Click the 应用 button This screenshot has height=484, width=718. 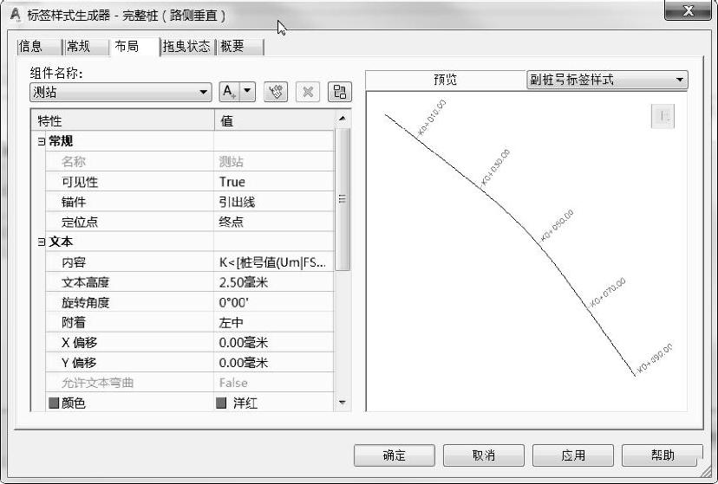pos(573,455)
